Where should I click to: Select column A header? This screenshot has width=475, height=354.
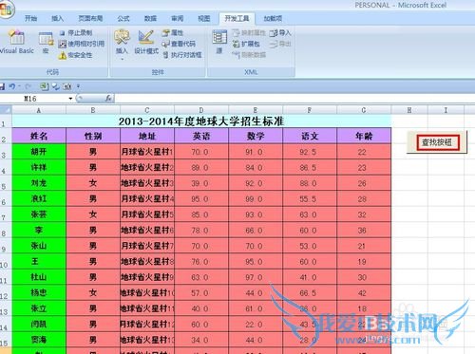39,110
